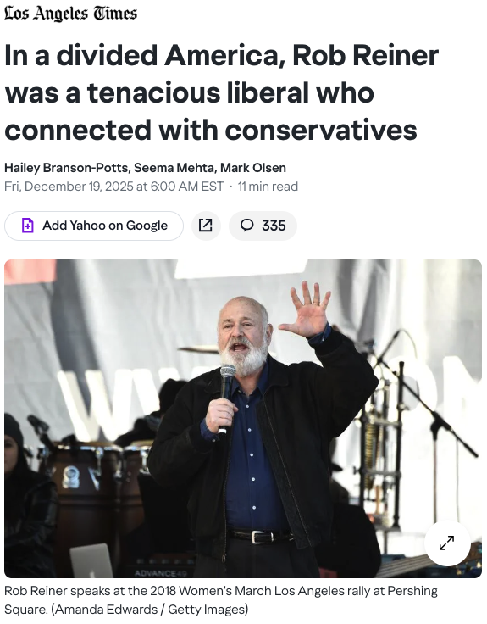
Task: Click the word 'Times' in the masthead
Action: (x=115, y=14)
